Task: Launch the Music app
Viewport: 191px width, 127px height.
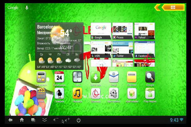Action: (x=77, y=94)
